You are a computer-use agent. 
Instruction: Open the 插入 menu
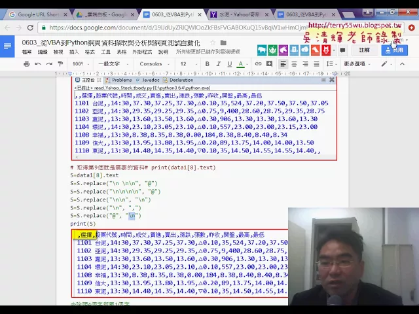74,52
